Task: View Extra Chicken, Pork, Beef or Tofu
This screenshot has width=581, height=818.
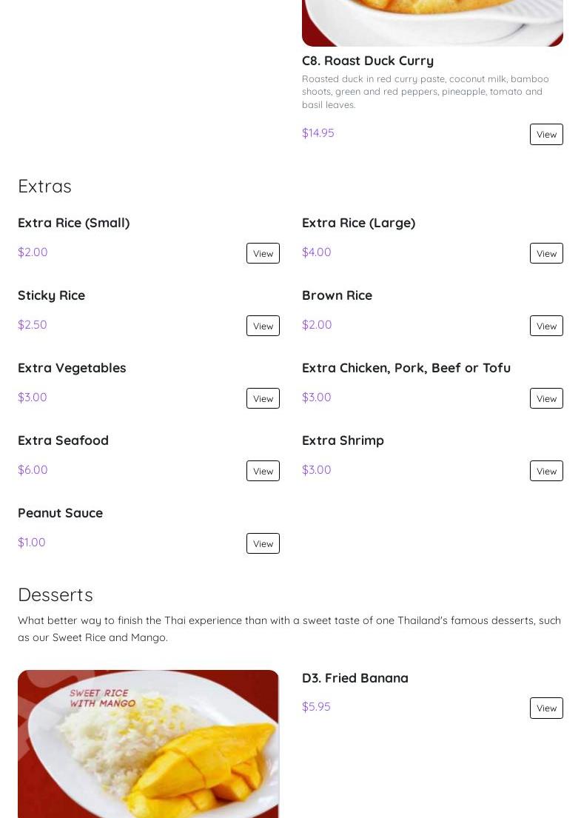Action: pyautogui.click(x=546, y=398)
